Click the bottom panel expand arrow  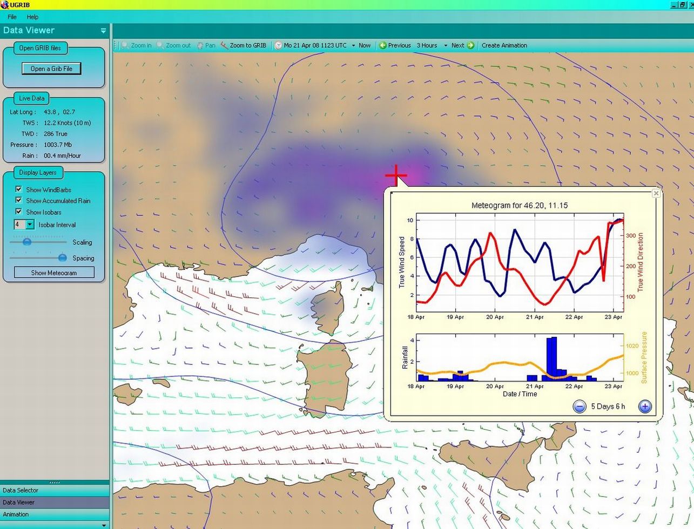tap(104, 525)
